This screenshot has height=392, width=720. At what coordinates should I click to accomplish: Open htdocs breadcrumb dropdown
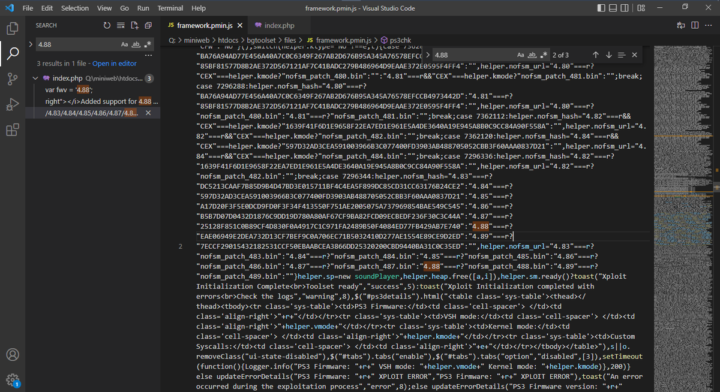[227, 40]
